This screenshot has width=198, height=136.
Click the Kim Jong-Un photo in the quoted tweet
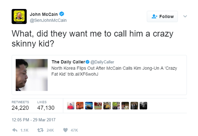(32, 75)
